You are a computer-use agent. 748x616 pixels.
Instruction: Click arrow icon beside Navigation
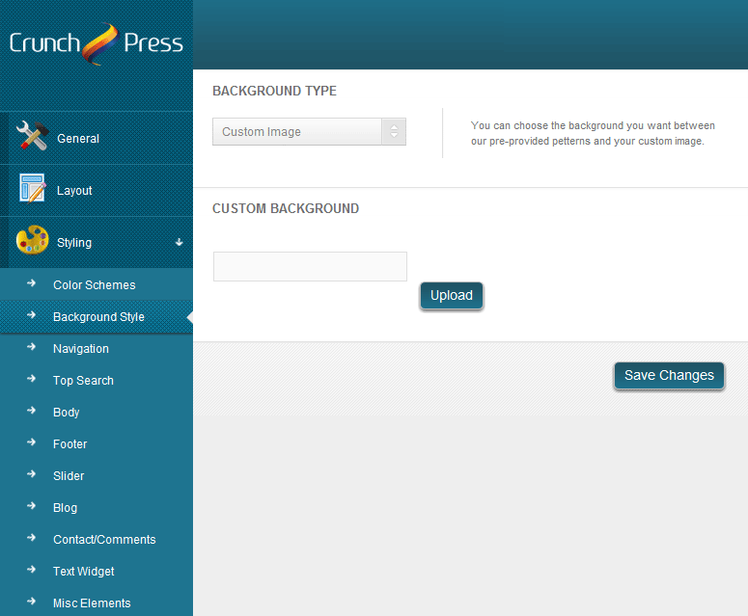tap(32, 347)
